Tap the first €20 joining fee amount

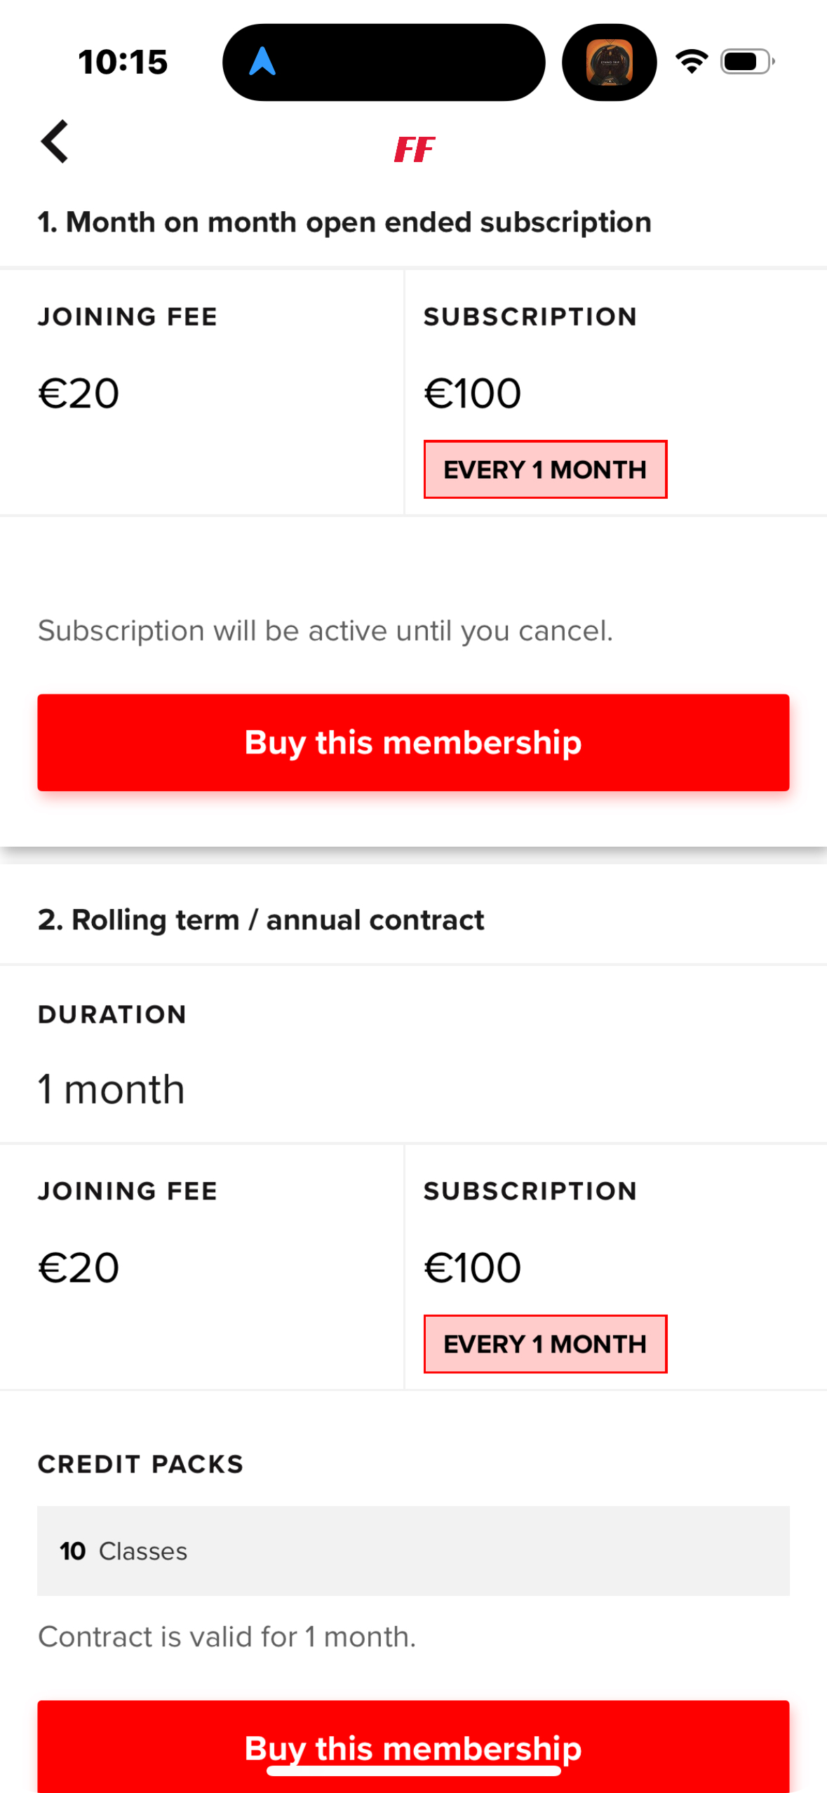pos(79,393)
